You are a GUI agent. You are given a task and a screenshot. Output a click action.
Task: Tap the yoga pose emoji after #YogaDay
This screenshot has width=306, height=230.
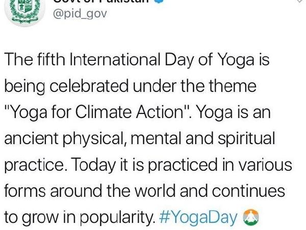tap(250, 217)
